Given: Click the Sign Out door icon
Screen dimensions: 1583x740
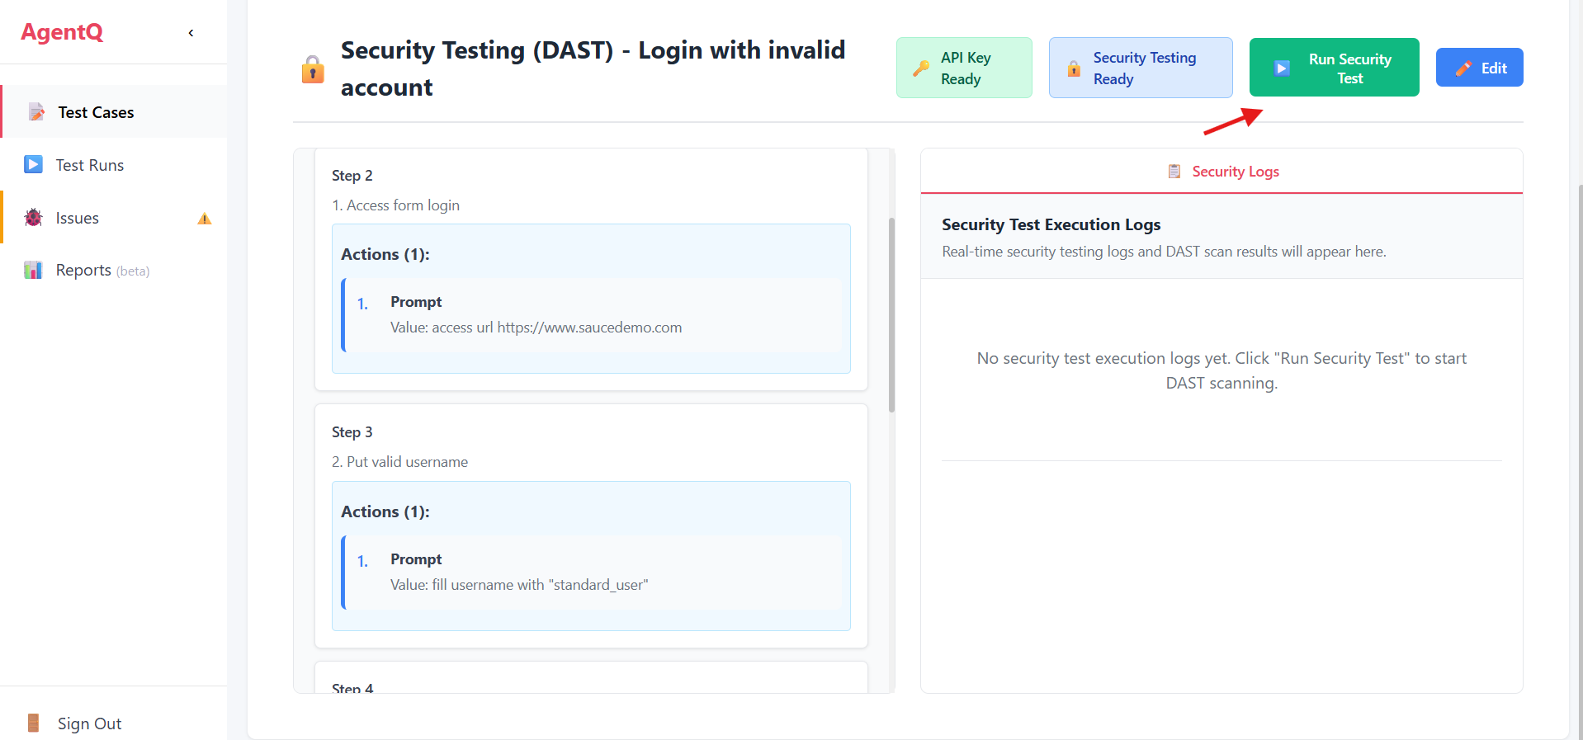Looking at the screenshot, I should tap(33, 724).
